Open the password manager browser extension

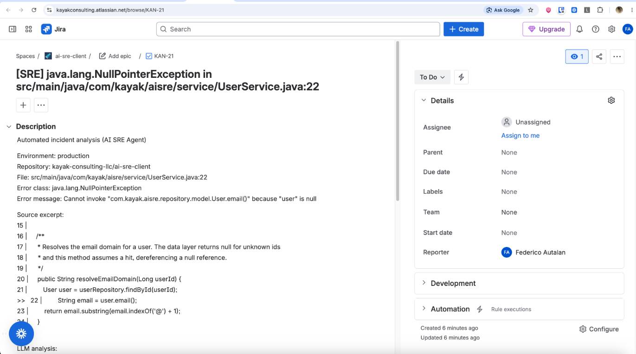(x=561, y=10)
